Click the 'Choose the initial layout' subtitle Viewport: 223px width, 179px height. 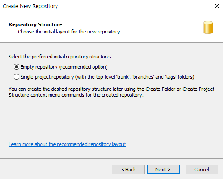coord(70,32)
